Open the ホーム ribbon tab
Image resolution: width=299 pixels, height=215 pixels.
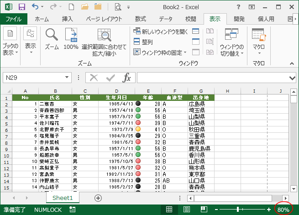(x=42, y=19)
